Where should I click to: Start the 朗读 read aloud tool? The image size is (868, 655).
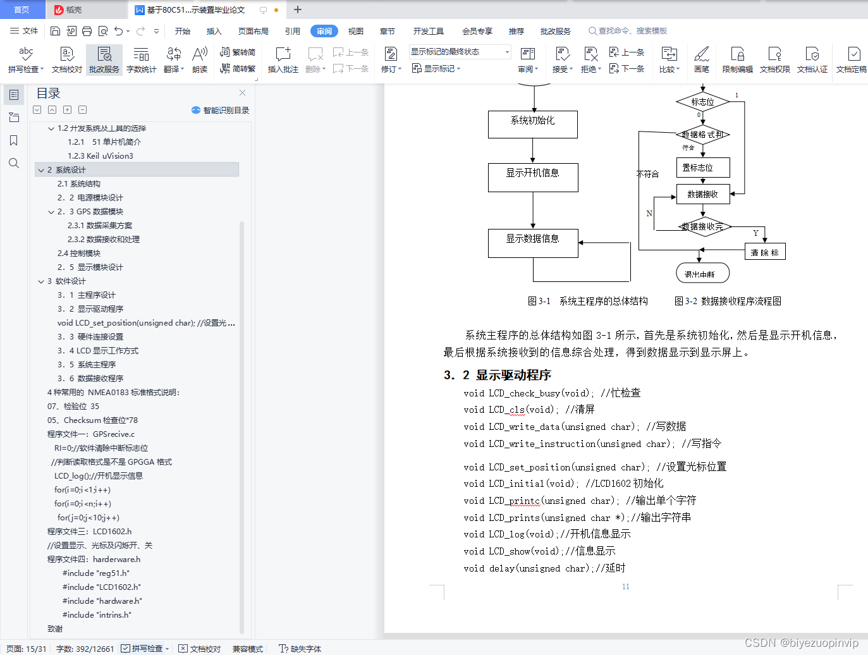click(x=200, y=61)
